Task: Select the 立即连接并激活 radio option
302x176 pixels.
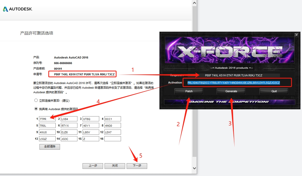Action: (36, 101)
